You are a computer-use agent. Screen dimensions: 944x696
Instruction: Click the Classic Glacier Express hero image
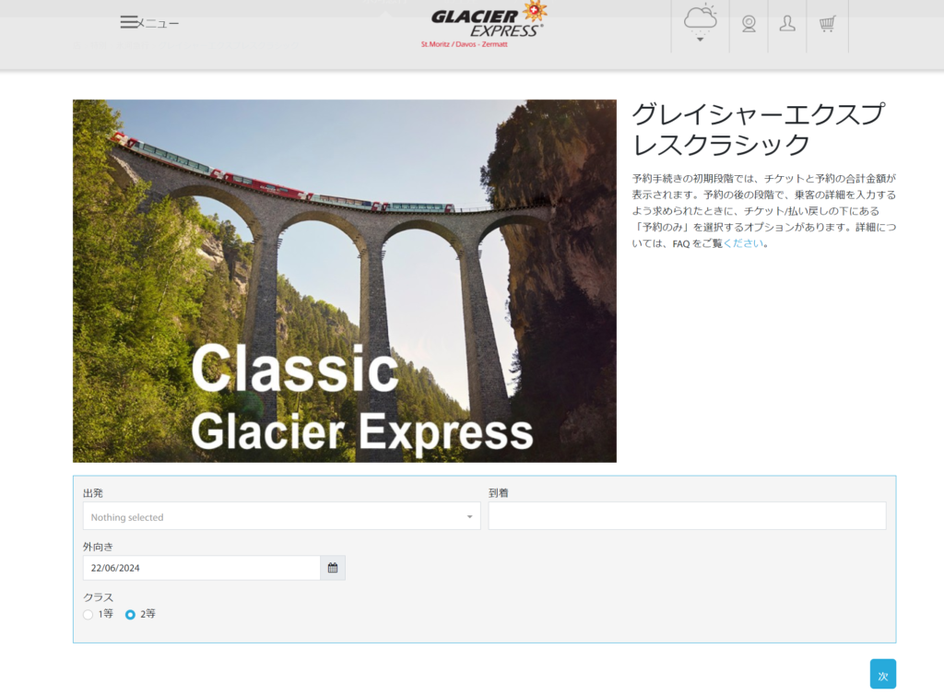344,280
